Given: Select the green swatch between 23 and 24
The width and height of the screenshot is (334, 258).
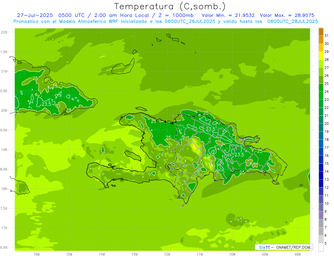Looking at the screenshot, I should click(321, 95).
